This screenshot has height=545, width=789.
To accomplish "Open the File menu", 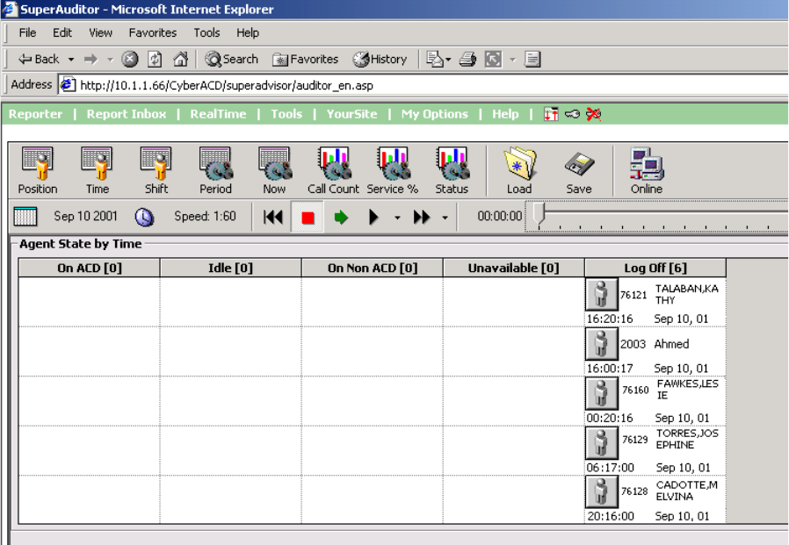I will click(27, 32).
